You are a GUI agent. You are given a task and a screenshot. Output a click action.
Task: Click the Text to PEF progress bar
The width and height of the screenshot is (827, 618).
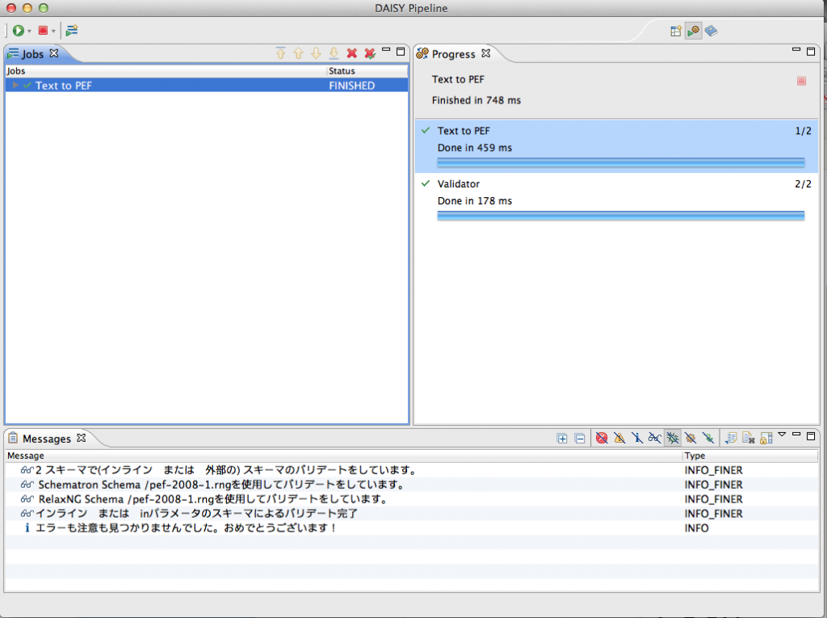pyautogui.click(x=621, y=162)
